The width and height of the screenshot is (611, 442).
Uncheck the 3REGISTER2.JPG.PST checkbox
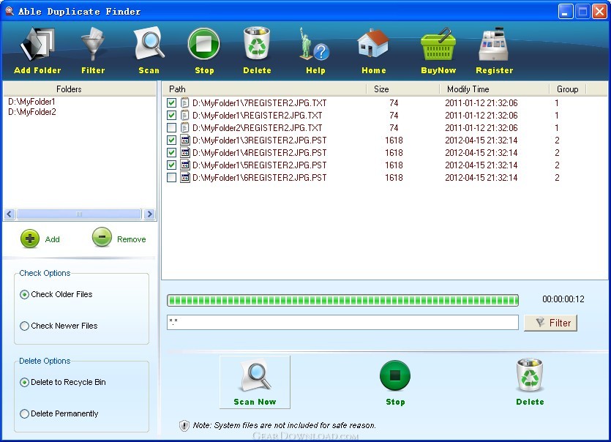[171, 141]
